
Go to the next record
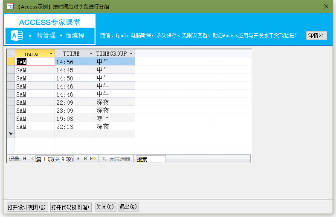[78, 159]
